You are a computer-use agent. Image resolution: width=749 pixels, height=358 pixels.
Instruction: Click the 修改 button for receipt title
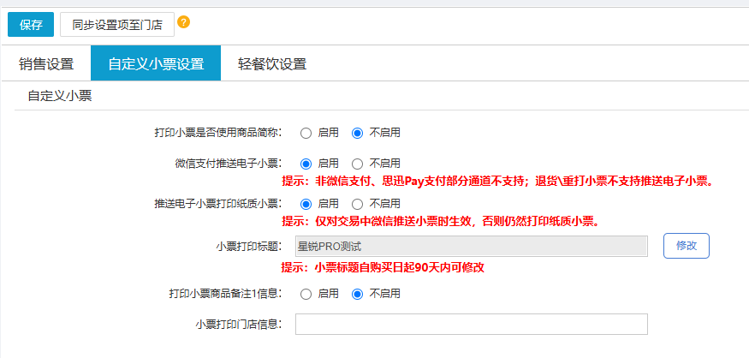[x=687, y=246]
